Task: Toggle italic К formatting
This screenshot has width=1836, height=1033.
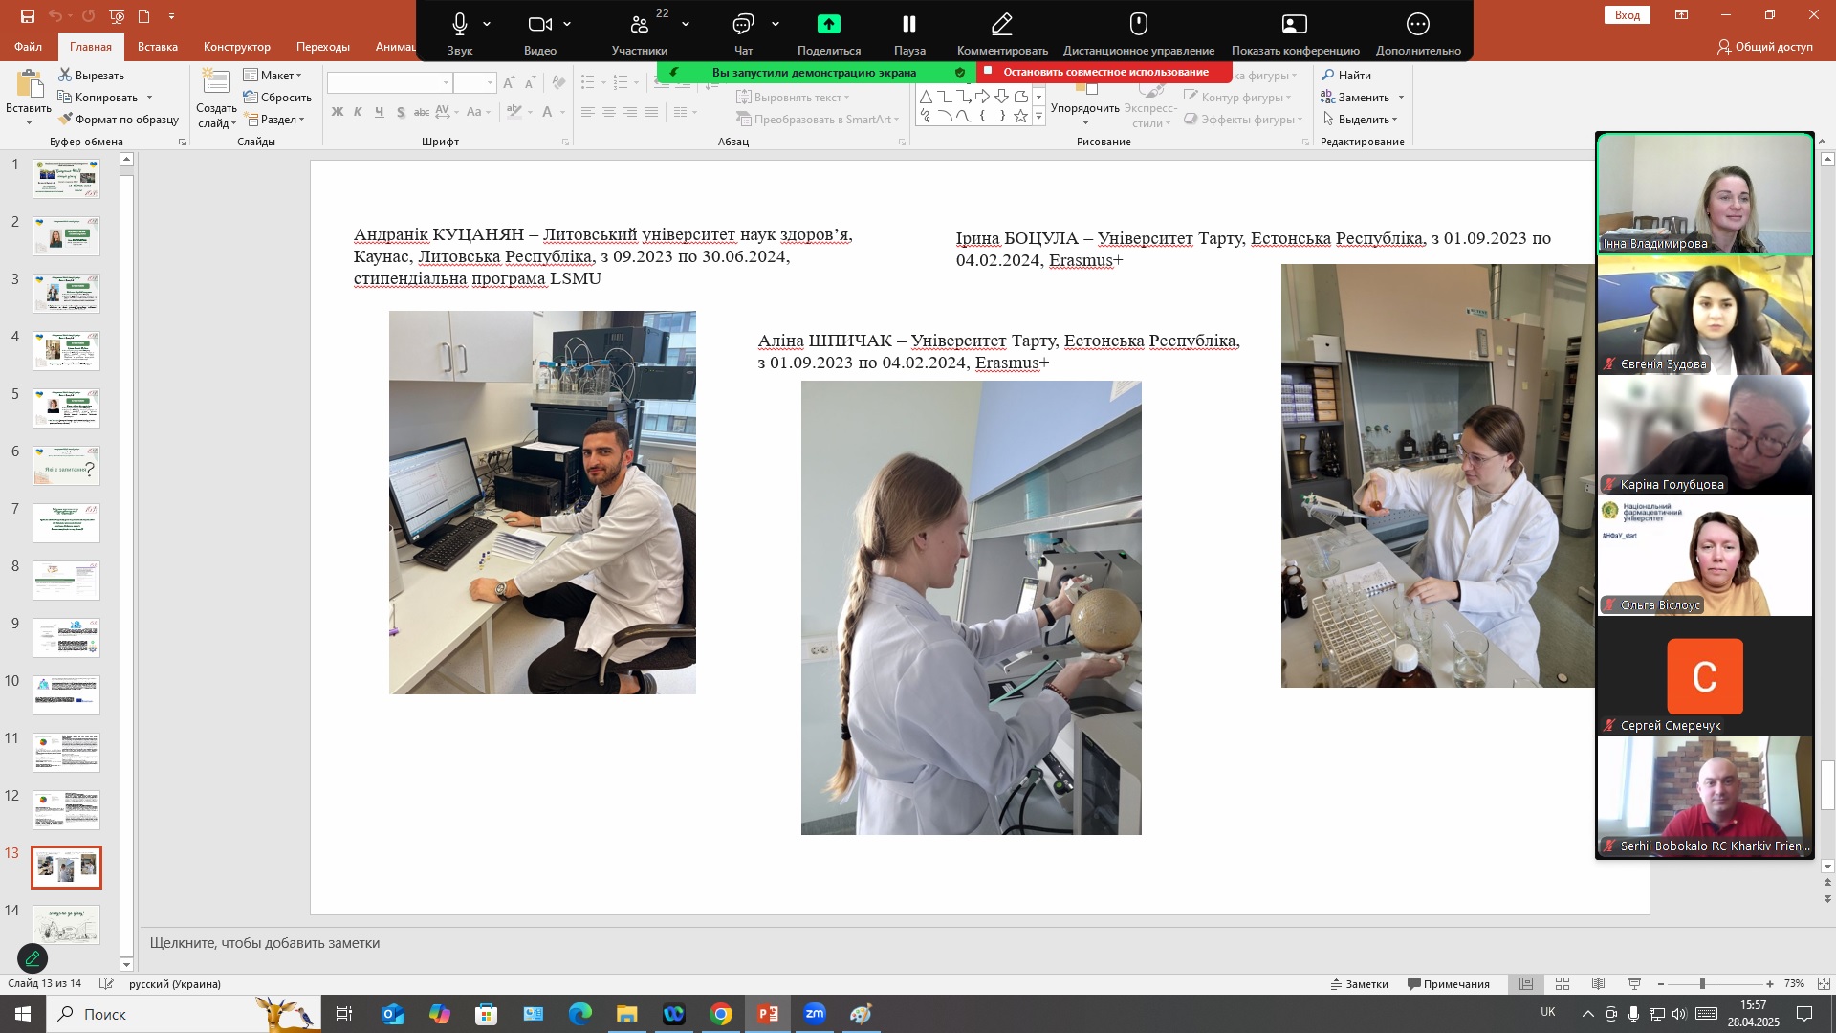Action: pos(358,112)
